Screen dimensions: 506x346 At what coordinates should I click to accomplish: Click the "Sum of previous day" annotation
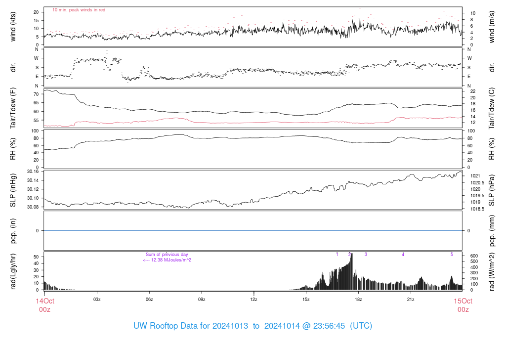click(167, 255)
